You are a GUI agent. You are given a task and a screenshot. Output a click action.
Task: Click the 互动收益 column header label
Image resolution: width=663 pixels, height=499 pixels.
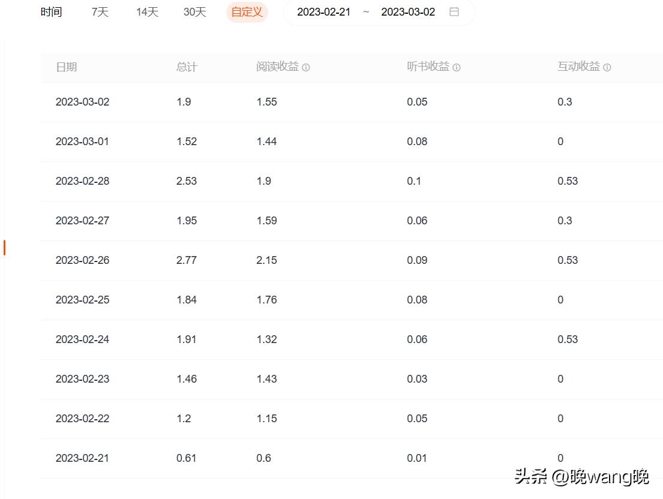(x=578, y=67)
